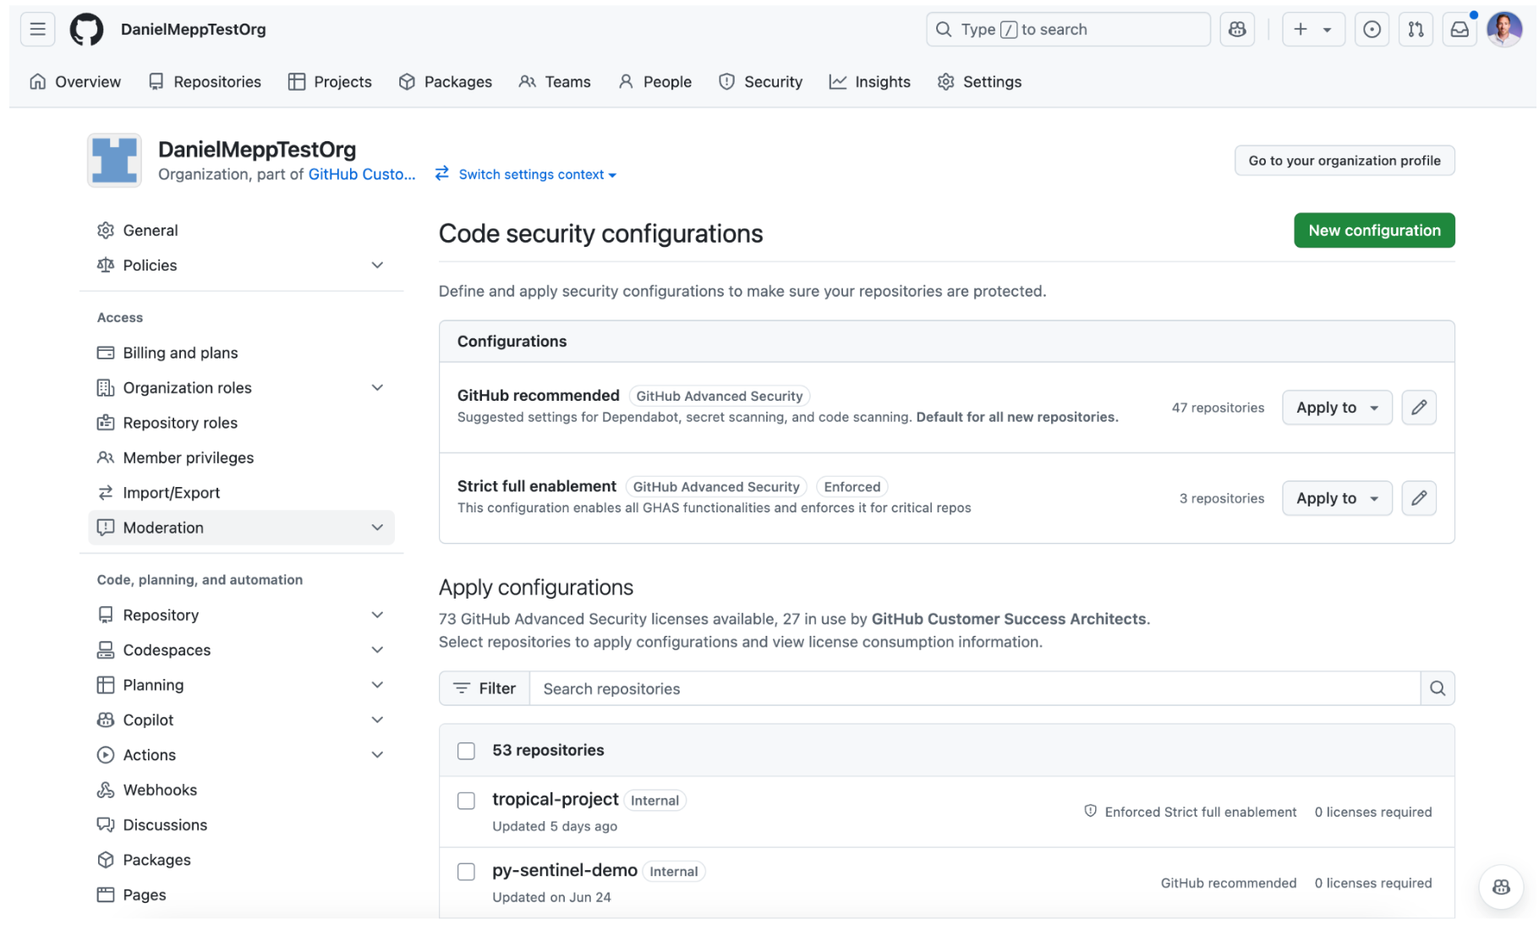Open Discussions in sidebar
This screenshot has width=1539, height=925.
pyautogui.click(x=241, y=824)
